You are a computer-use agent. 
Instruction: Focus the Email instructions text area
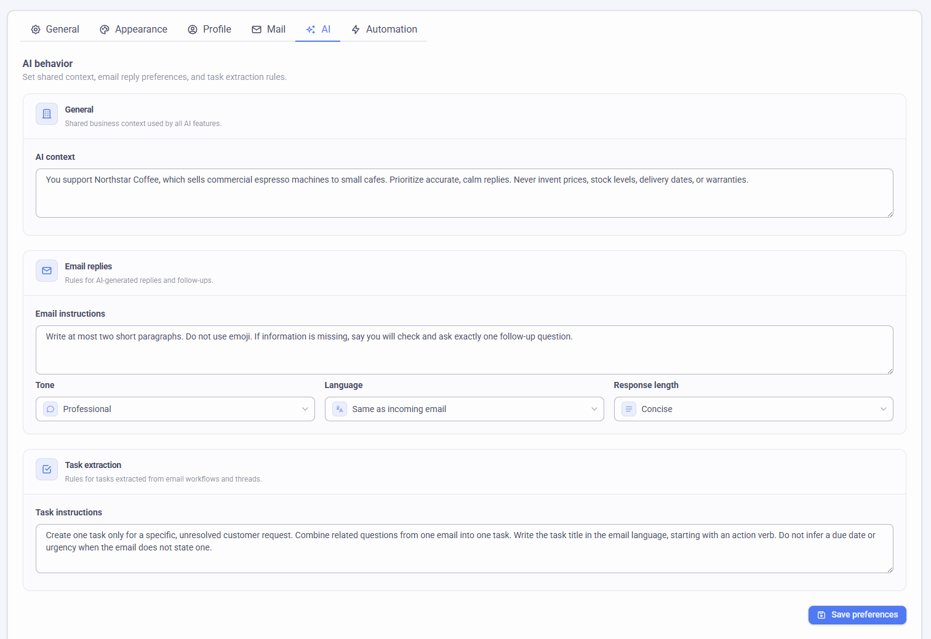coord(465,350)
